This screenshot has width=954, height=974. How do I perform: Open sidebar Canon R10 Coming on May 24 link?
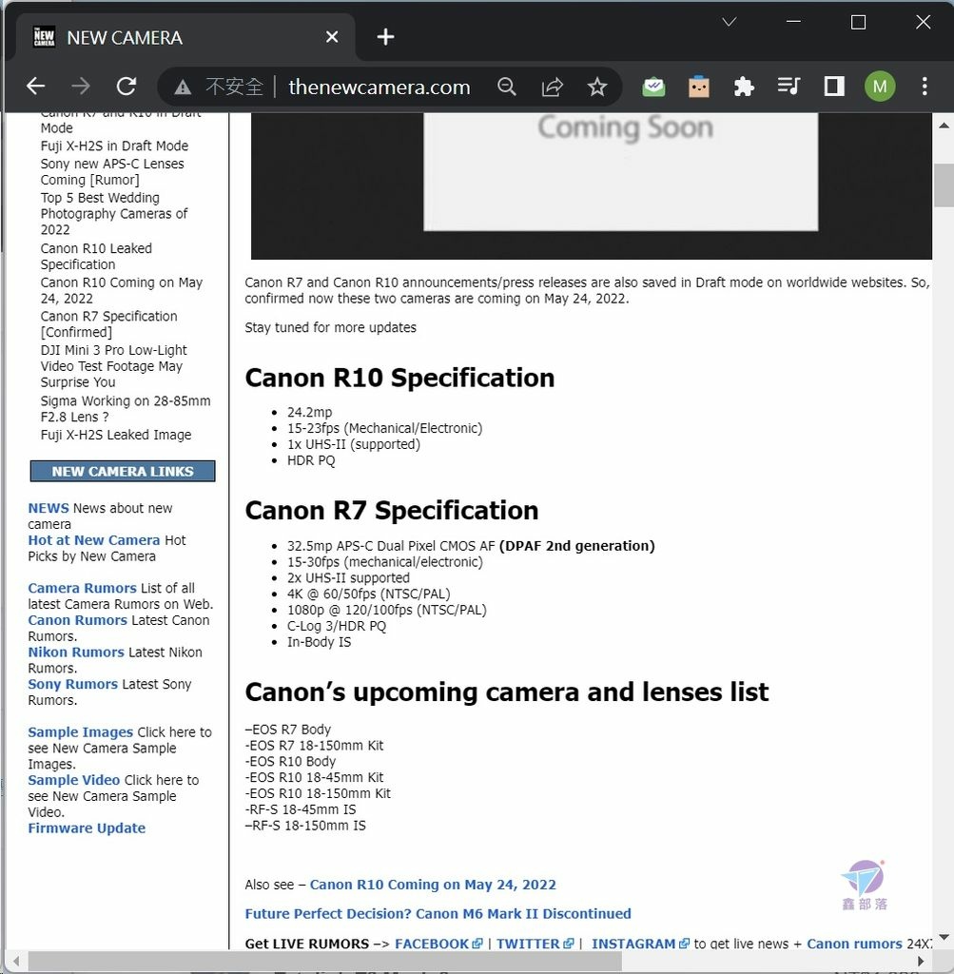pyautogui.click(x=121, y=290)
